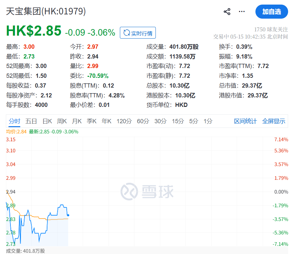Screen dimensions: 293x254
Task: Click the 货币单位 value HKD
Action: click(x=181, y=105)
